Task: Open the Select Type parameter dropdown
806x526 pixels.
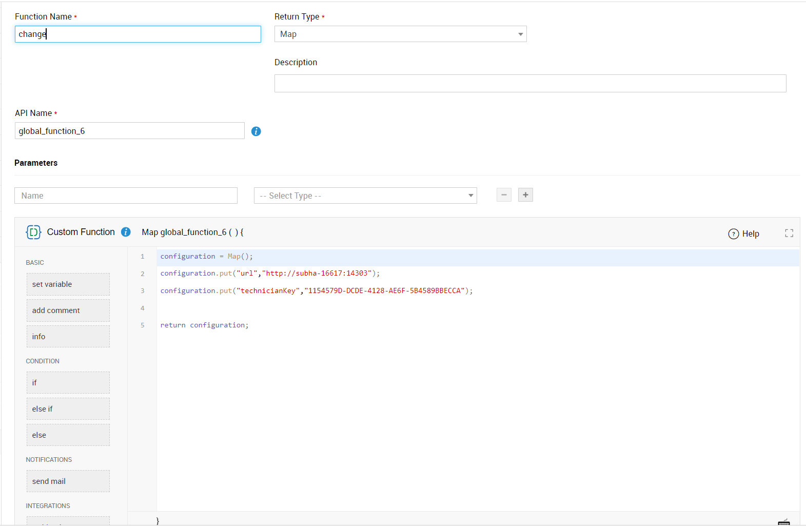Action: click(365, 196)
